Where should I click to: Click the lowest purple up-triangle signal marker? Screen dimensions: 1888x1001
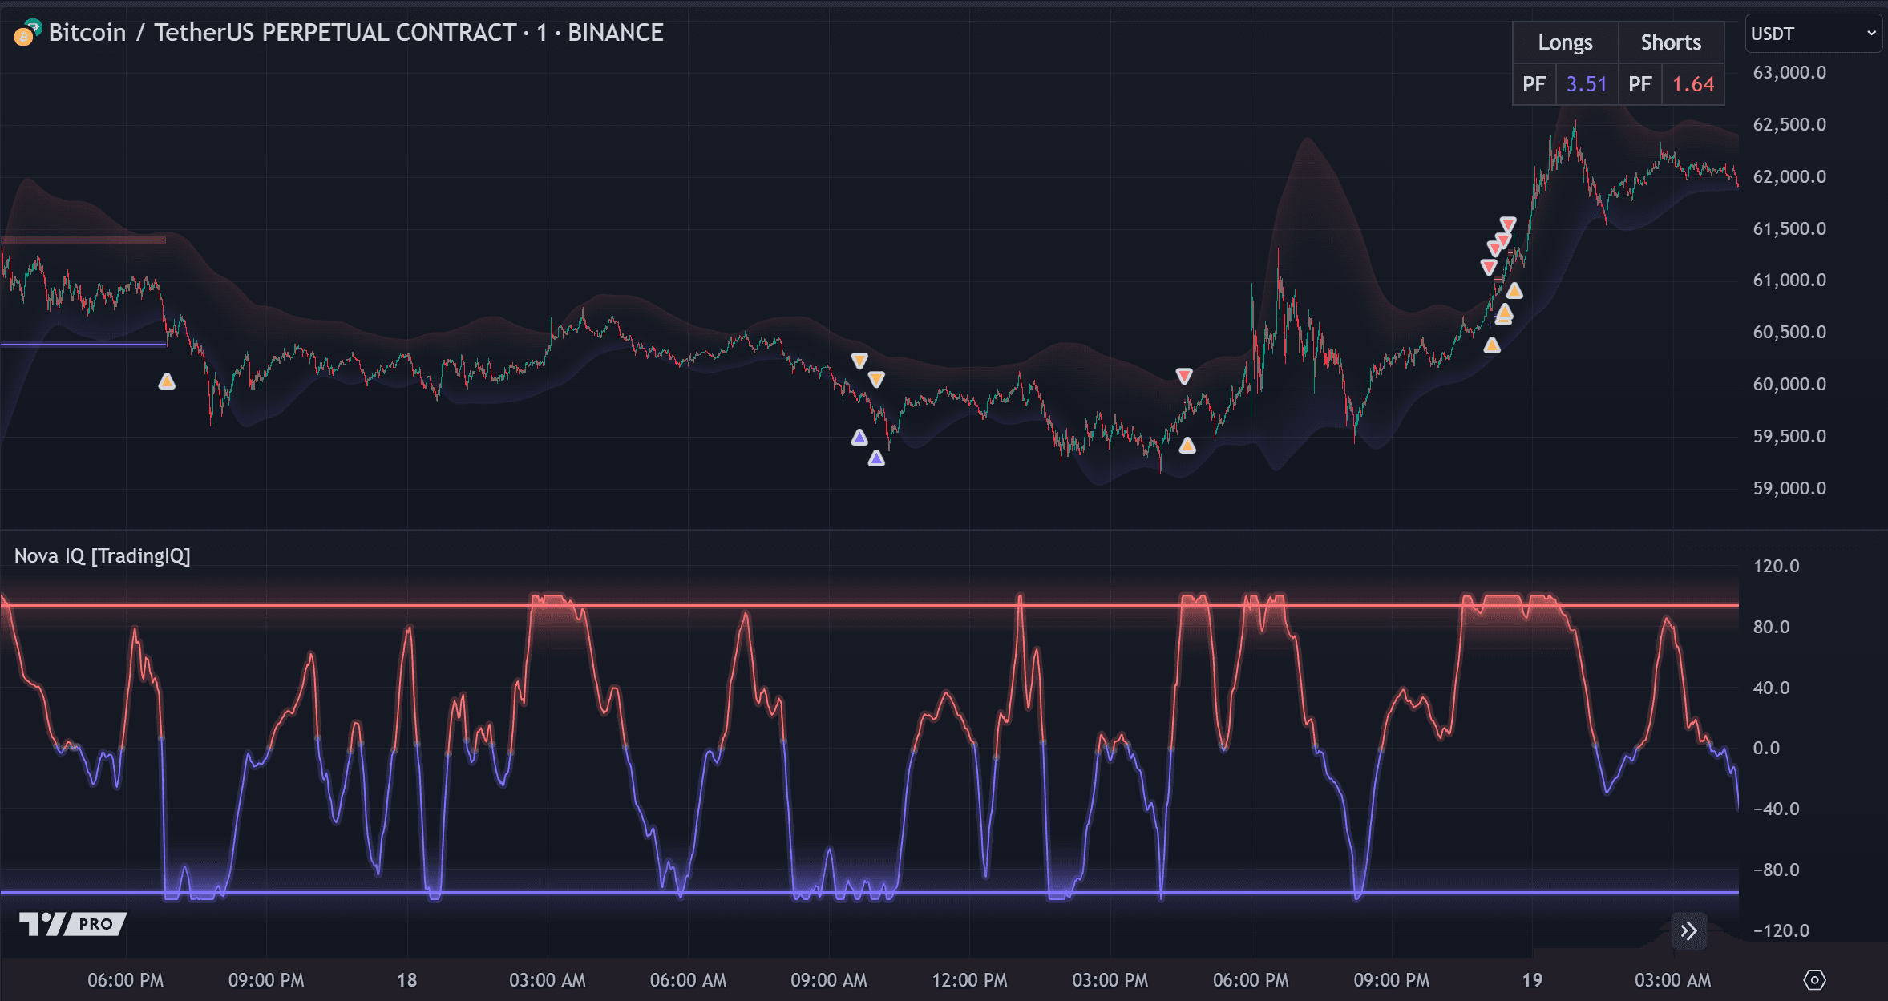(876, 458)
